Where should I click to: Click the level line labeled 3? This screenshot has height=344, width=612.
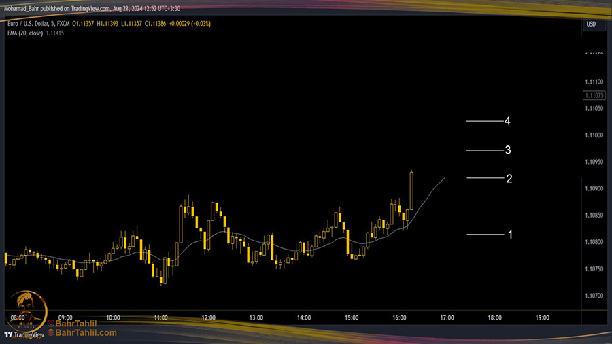click(483, 150)
